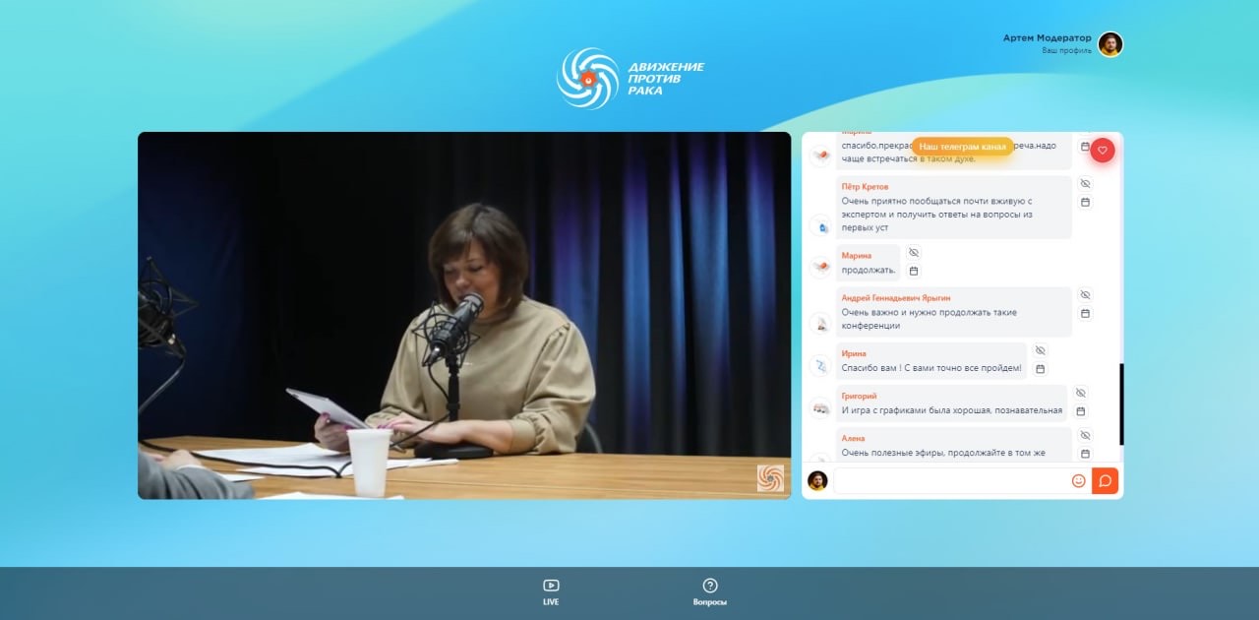Hide Пётр Кретов's message with the eye icon
This screenshot has height=620, width=1259.
[x=1085, y=184]
